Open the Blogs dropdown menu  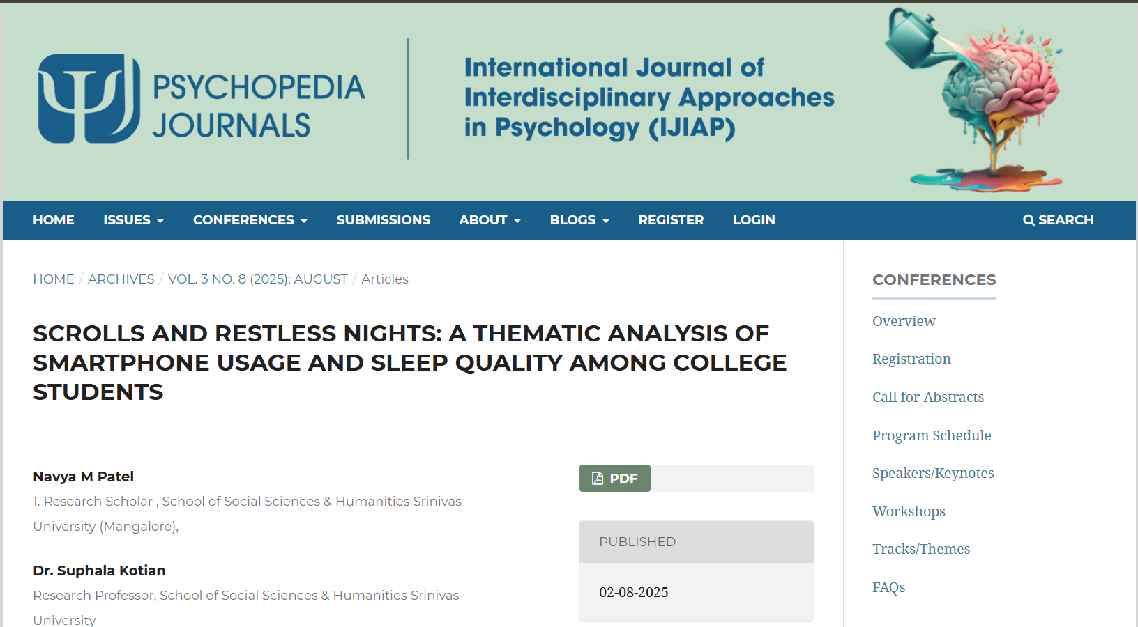coord(579,220)
